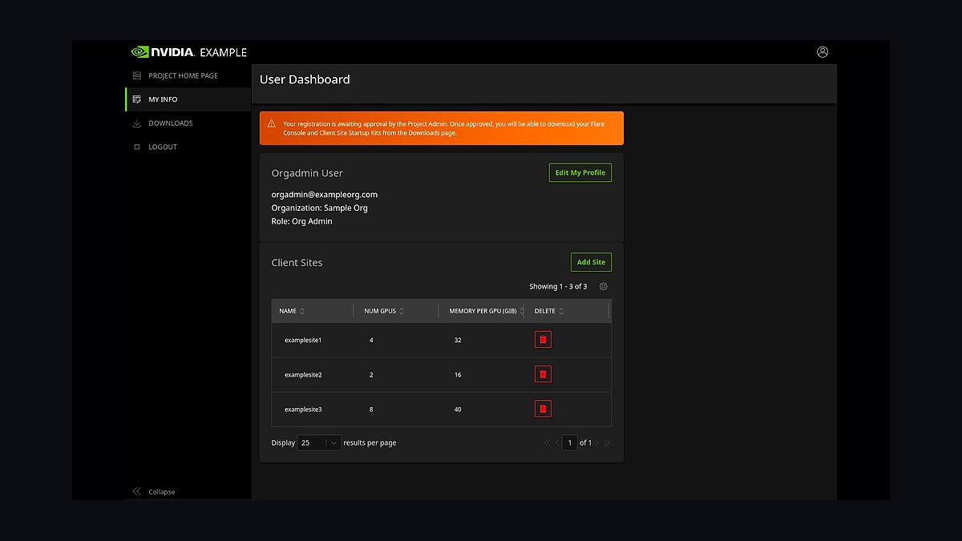
Task: Click the examplesite2 name cell
Action: 303,374
